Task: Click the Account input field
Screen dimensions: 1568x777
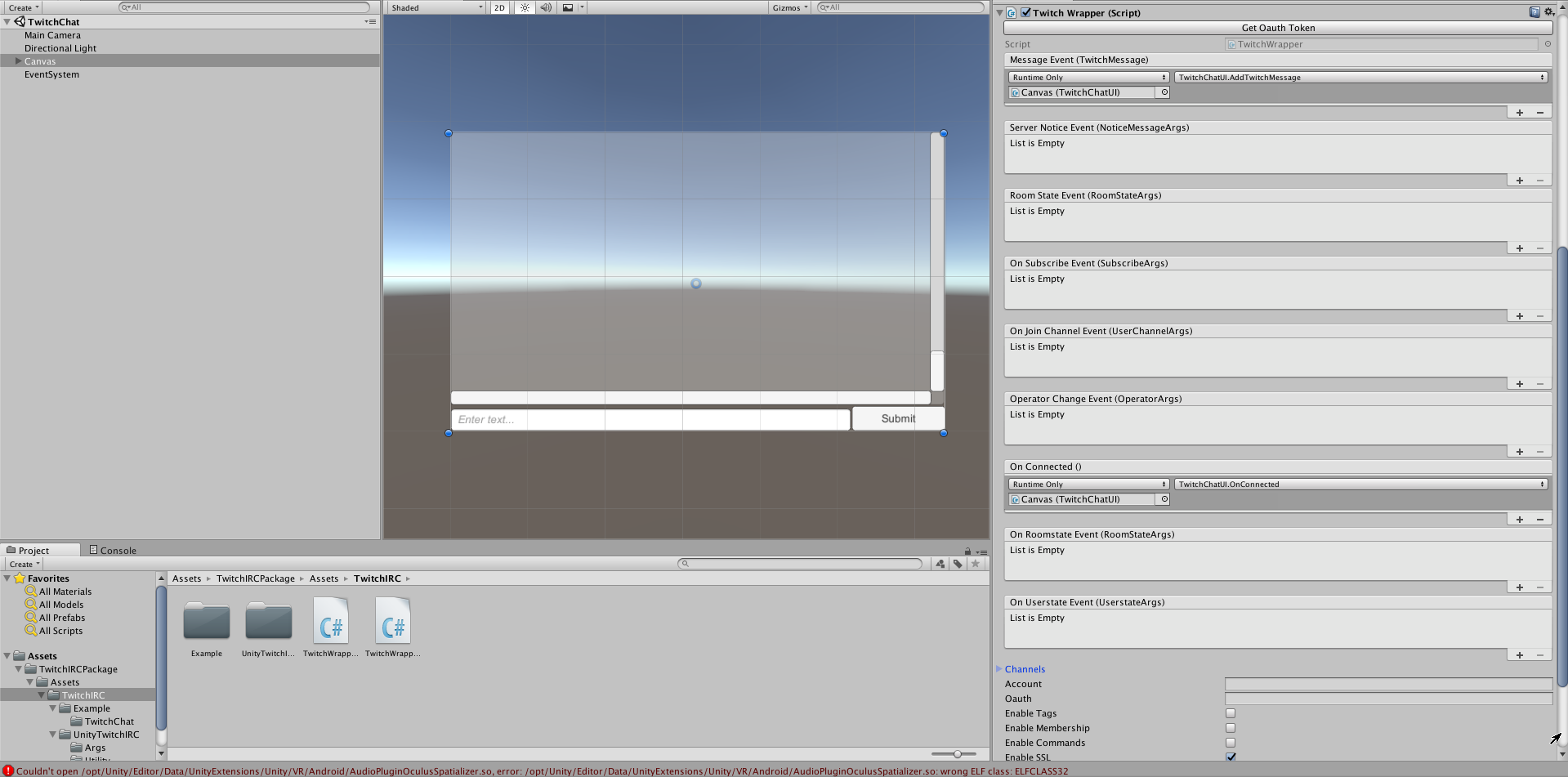Action: pyautogui.click(x=1388, y=684)
